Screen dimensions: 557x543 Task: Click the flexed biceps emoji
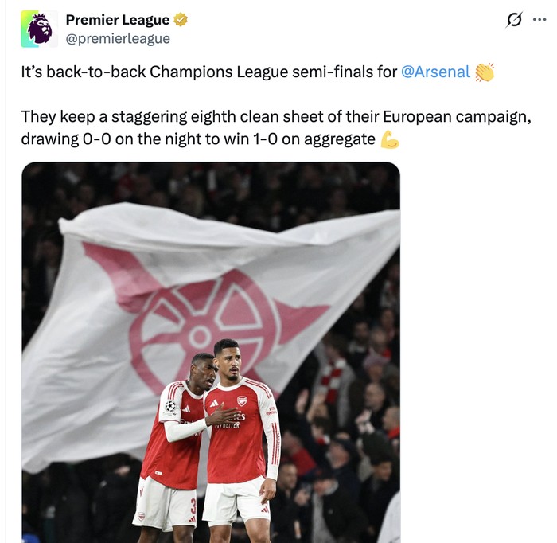(390, 139)
